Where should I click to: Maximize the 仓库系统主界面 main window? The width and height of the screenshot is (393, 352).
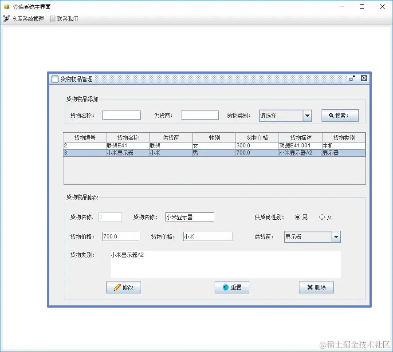[362, 7]
